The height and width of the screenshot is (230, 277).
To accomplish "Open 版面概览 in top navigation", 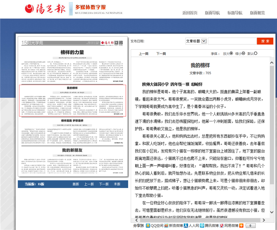I will (x=257, y=13).
